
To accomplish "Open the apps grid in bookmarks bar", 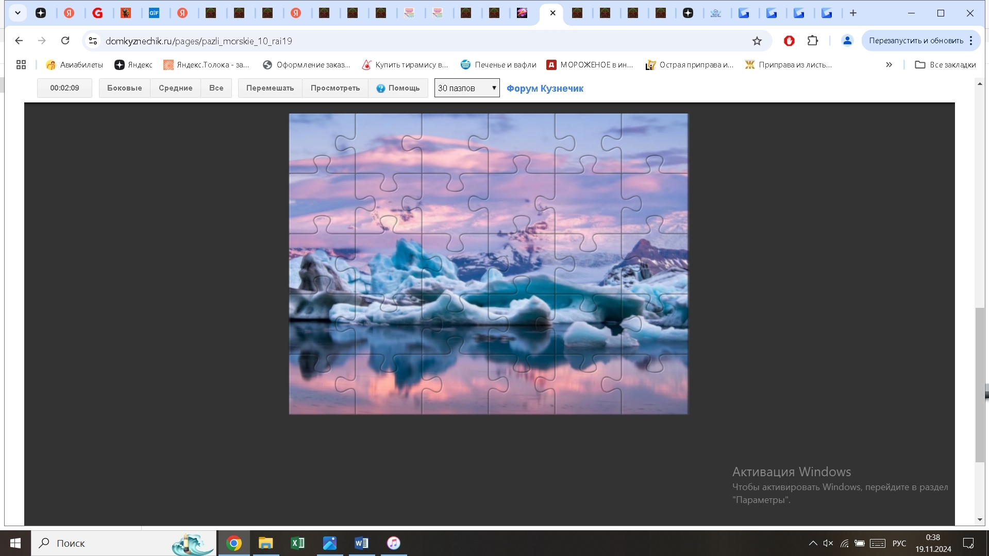I will click(x=21, y=64).
